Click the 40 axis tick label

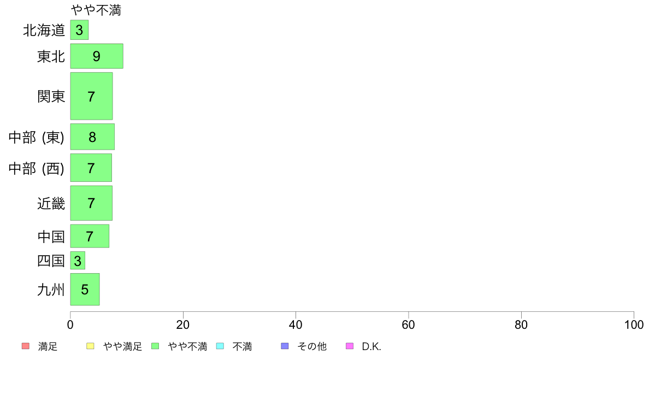pyautogui.click(x=296, y=324)
